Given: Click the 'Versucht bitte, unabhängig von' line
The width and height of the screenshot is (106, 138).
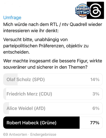Looking at the screenshot, I should click(x=36, y=40).
